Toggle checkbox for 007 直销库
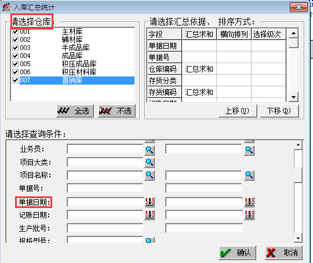The image size is (313, 263). [x=16, y=80]
